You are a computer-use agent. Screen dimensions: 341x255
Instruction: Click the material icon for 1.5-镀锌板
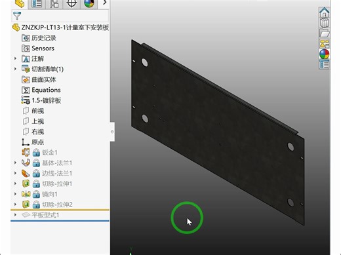click(26, 100)
